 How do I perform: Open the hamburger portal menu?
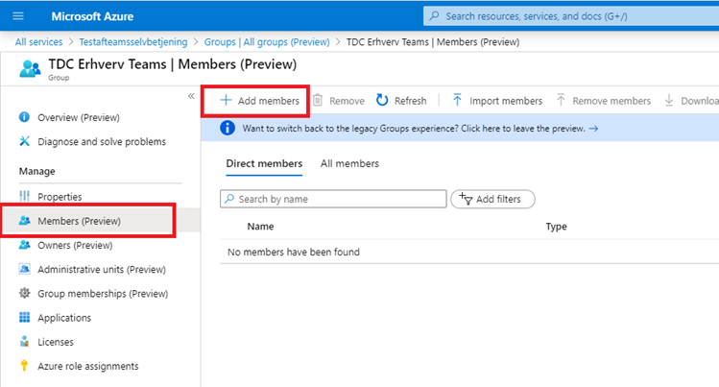pyautogui.click(x=18, y=16)
